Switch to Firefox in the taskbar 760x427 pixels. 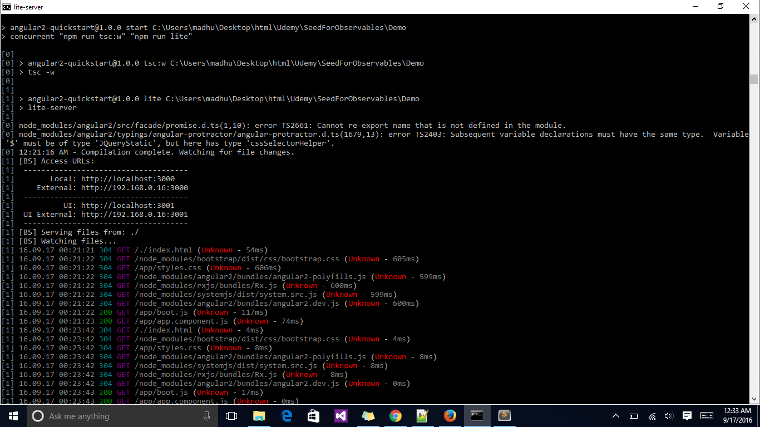450,416
